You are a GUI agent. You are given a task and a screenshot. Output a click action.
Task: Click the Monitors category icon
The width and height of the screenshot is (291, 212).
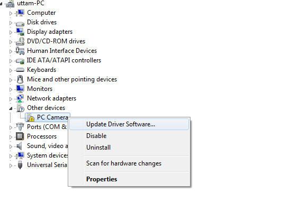(x=20, y=89)
